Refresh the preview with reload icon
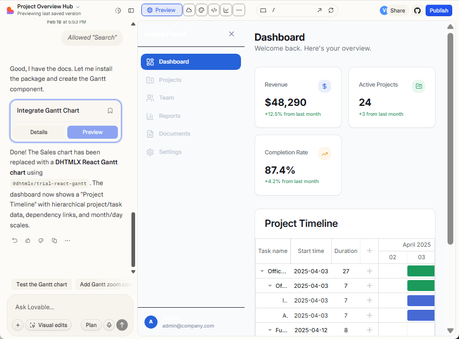 coord(331,10)
